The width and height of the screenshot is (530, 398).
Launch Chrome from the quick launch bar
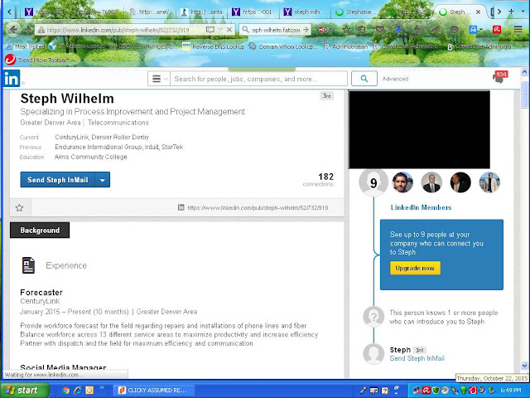(65, 391)
